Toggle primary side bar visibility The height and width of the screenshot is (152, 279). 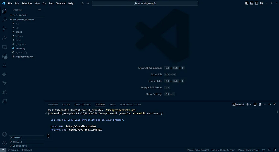coord(247,3)
